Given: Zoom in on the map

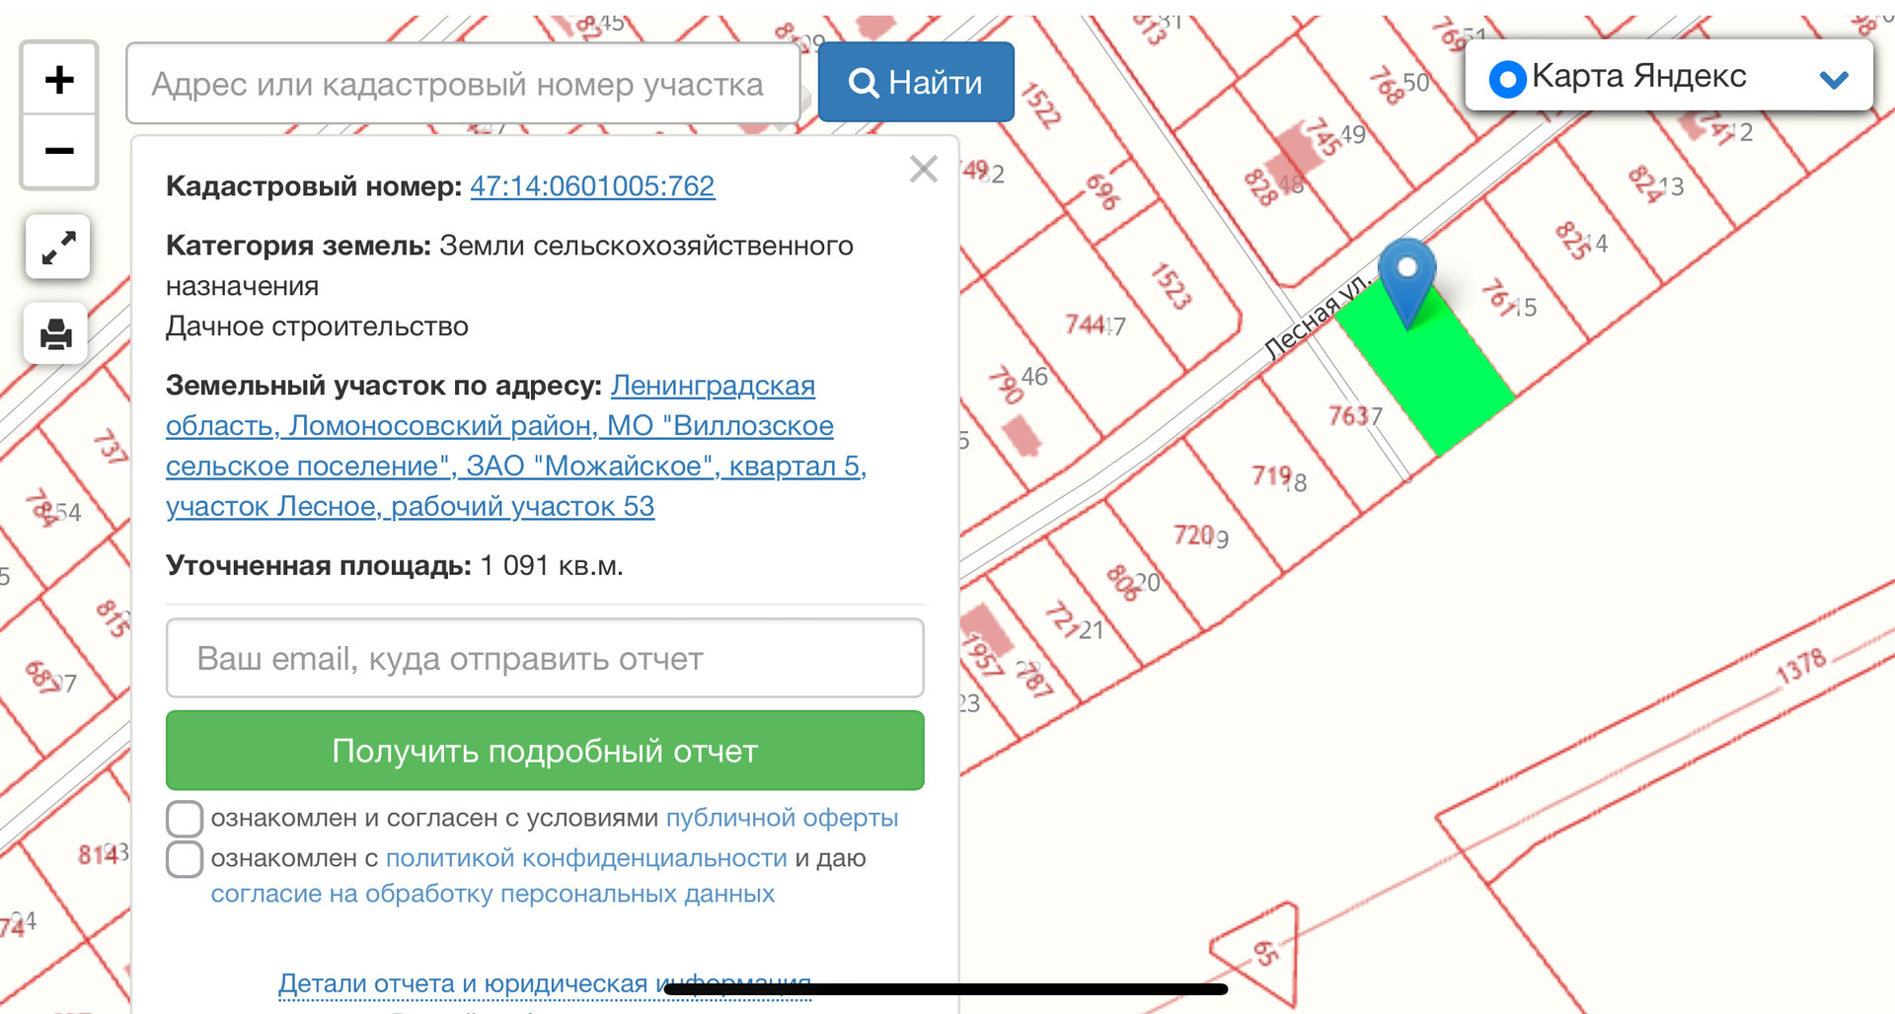Looking at the screenshot, I should tap(59, 79).
